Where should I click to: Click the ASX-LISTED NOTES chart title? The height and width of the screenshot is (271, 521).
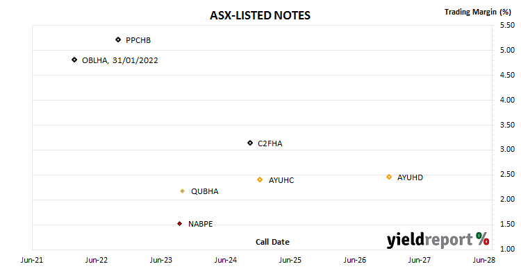point(260,15)
